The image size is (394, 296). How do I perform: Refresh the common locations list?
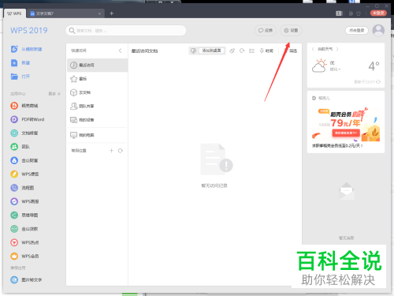[121, 151]
